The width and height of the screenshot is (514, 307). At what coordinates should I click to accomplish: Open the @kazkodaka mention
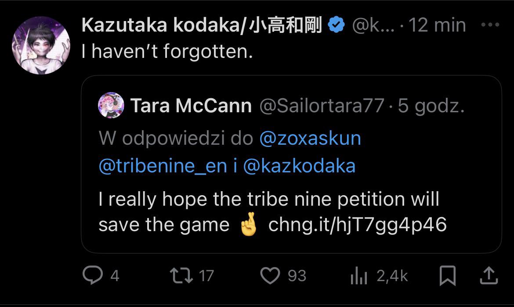(299, 166)
